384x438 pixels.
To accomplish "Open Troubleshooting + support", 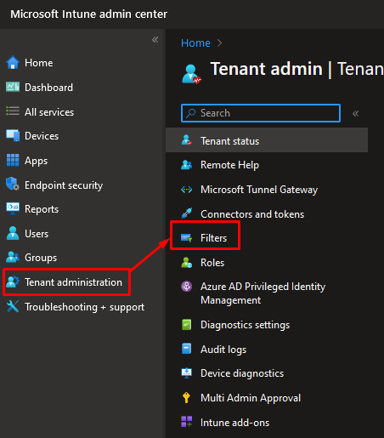I will coord(84,307).
